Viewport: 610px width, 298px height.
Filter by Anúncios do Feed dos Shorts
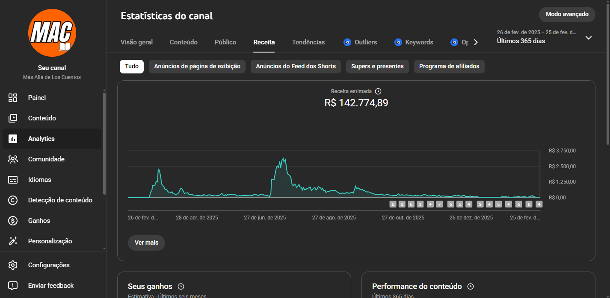pos(296,67)
